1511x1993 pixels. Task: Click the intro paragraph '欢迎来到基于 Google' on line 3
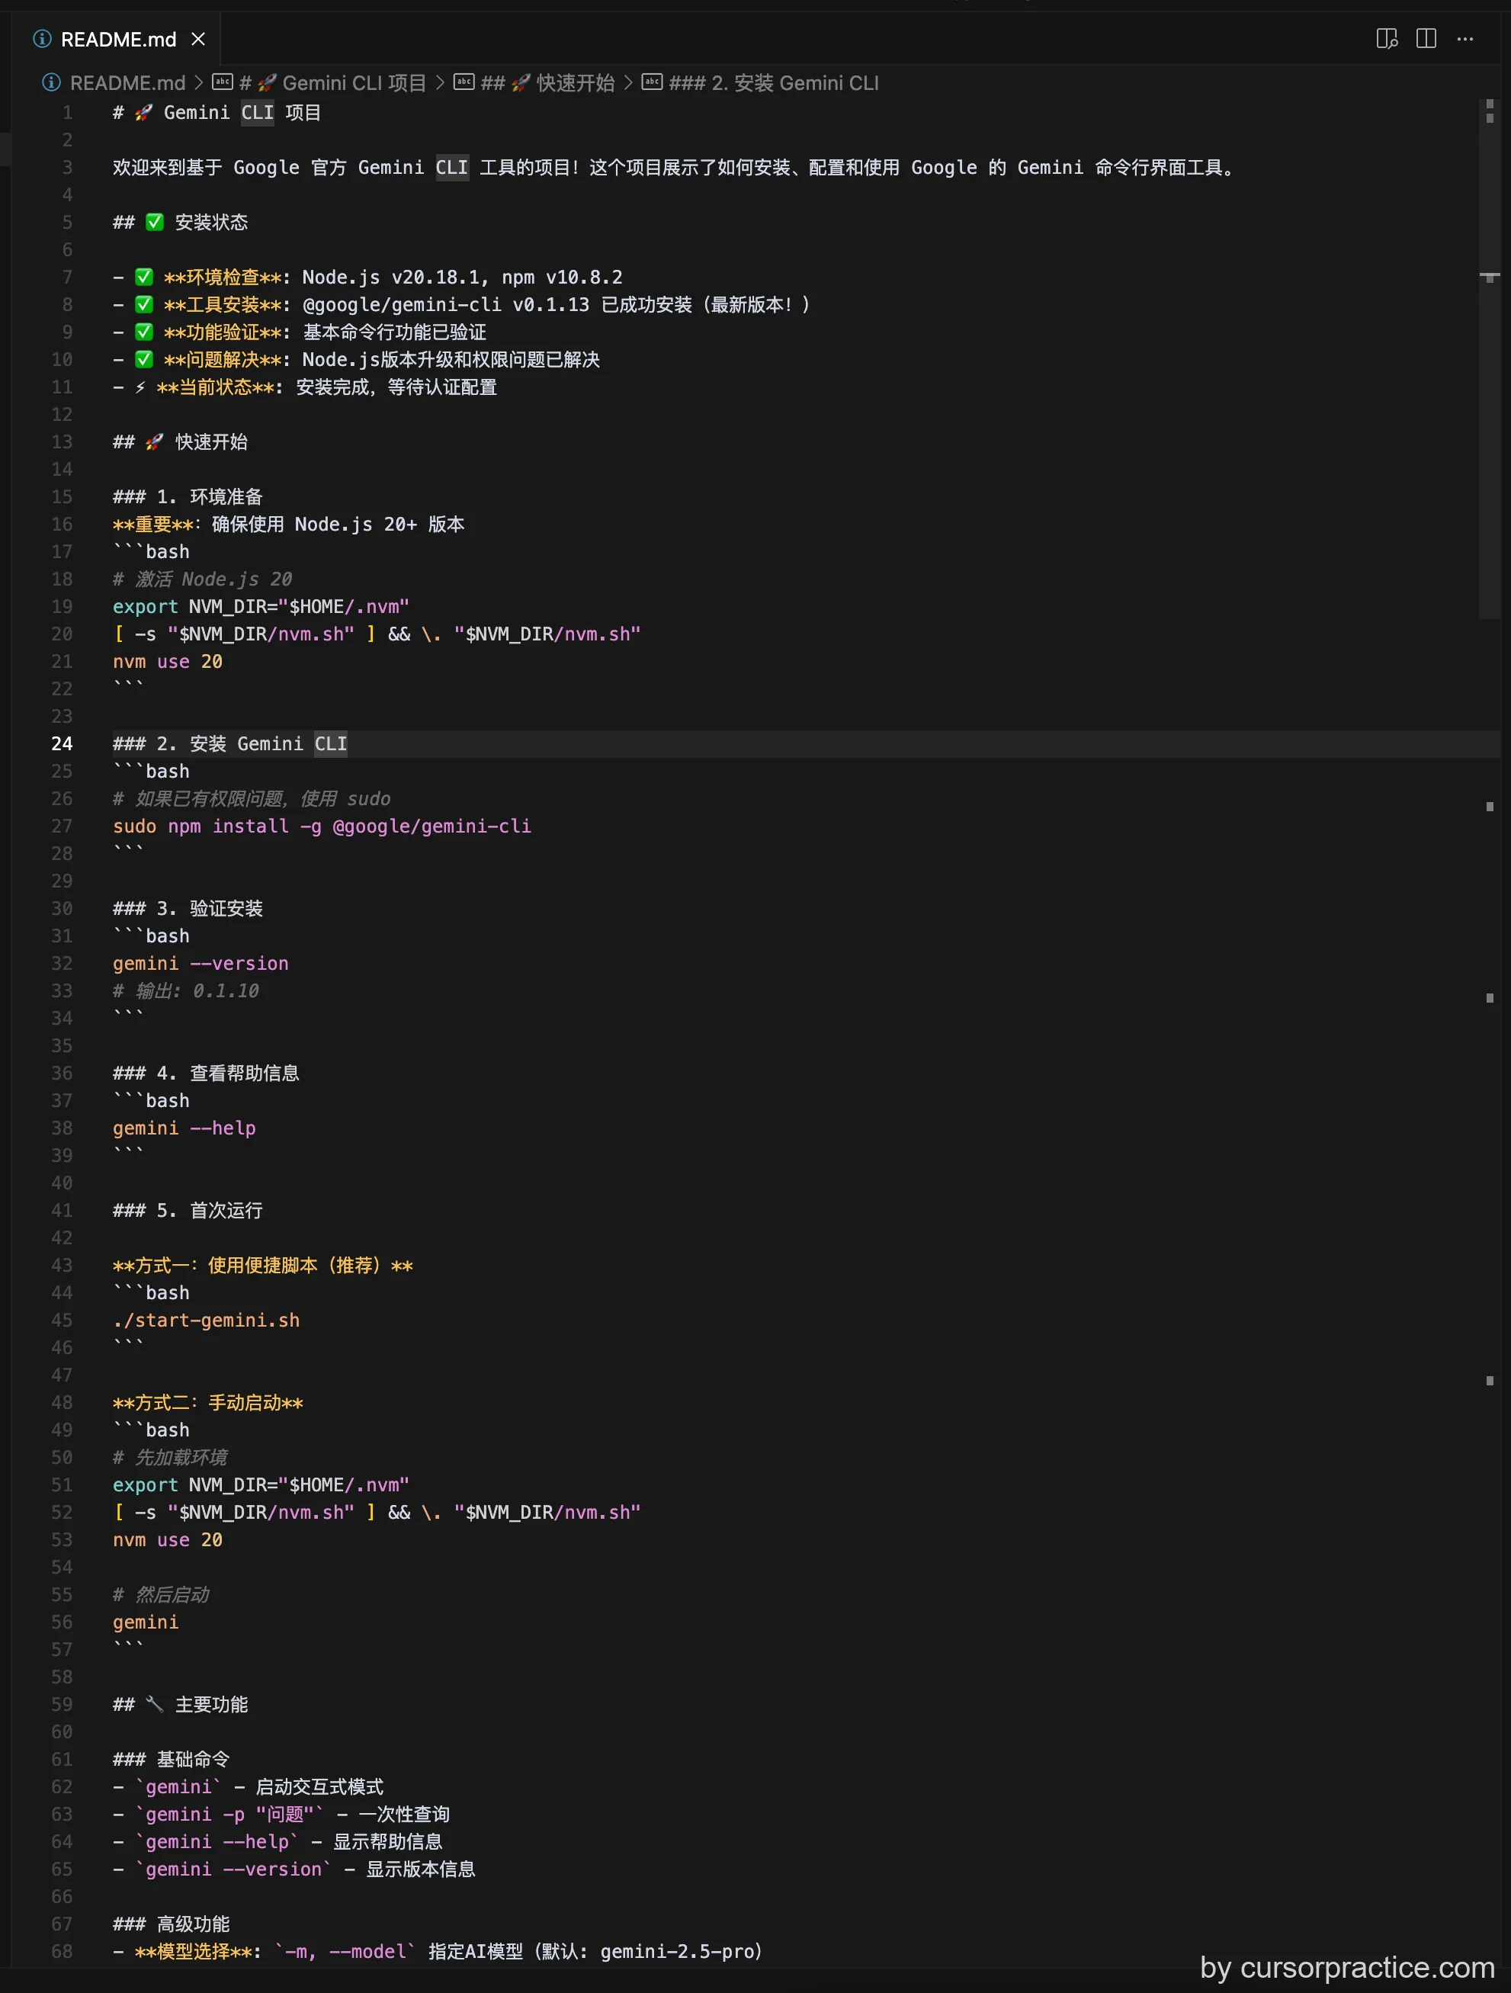click(675, 168)
